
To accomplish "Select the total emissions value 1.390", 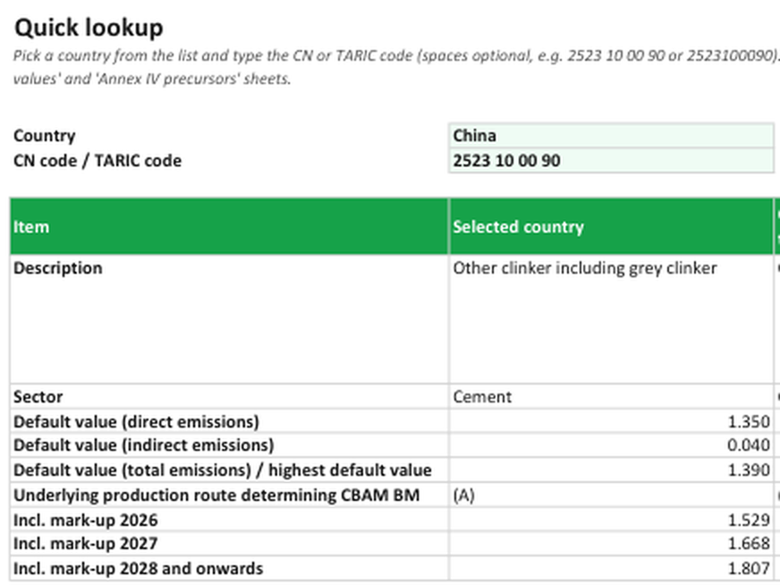I will (611, 470).
